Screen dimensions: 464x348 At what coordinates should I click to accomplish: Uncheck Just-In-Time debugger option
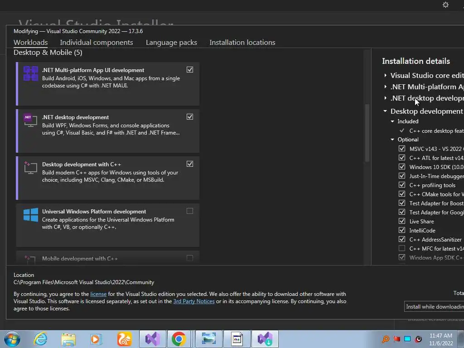pyautogui.click(x=402, y=176)
